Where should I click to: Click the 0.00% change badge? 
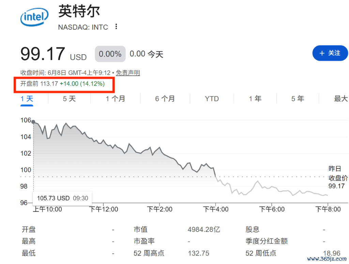[x=110, y=54]
